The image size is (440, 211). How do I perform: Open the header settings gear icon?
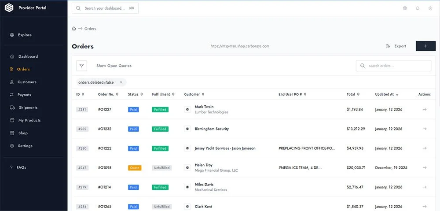[x=430, y=8]
